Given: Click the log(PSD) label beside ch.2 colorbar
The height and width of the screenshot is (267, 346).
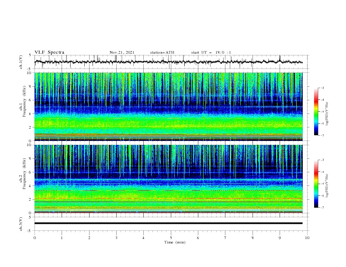Looking at the screenshot, I should [x=327, y=186].
